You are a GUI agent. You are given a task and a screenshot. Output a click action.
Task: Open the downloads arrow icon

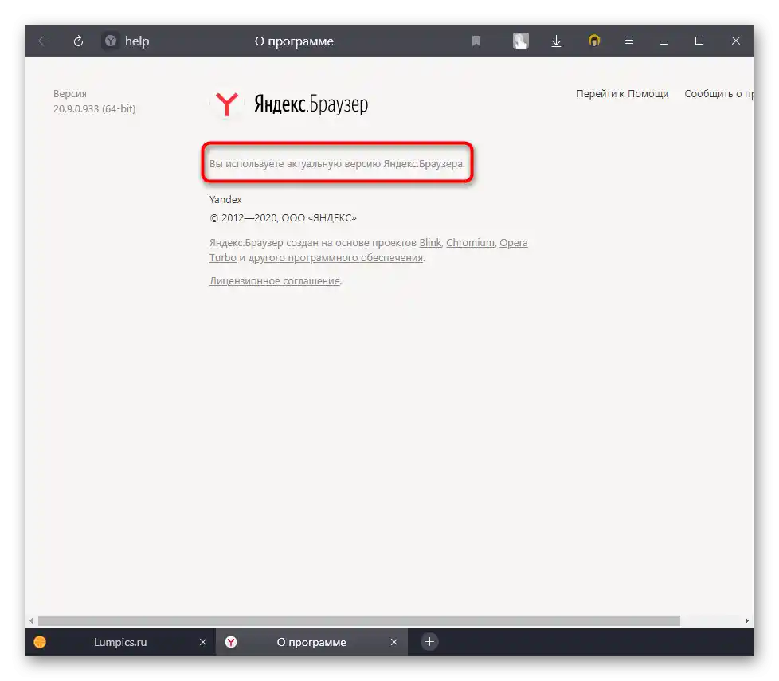point(557,41)
